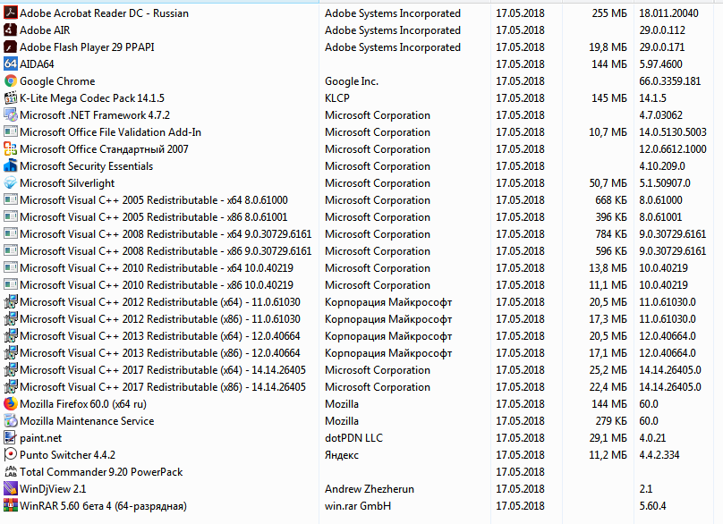Click version 66.0.3359.181
The width and height of the screenshot is (723, 524).
669,81
